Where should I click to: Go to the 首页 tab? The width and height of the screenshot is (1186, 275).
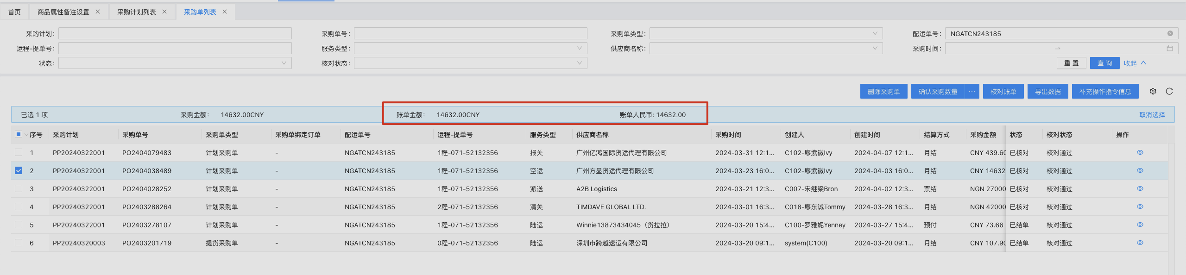click(14, 12)
